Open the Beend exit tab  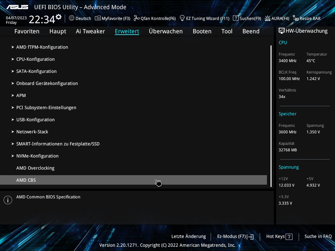click(x=251, y=31)
